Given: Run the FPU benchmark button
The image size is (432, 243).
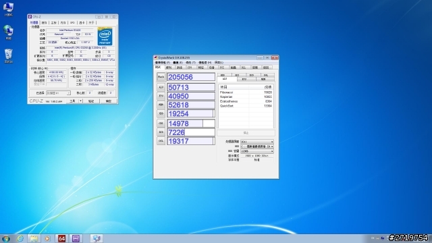Looking at the screenshot, I should point(161,96).
